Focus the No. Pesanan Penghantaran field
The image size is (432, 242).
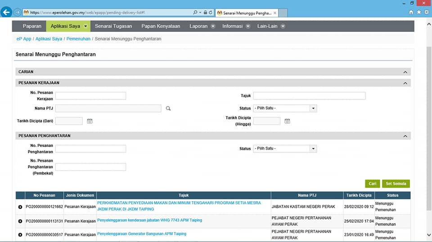(x=90, y=149)
